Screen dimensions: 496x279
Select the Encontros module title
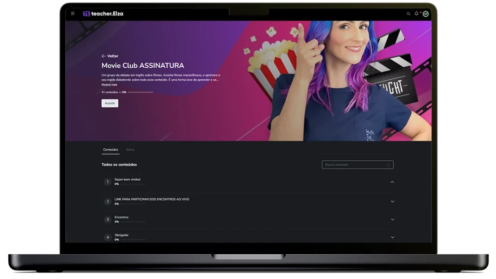tap(122, 217)
